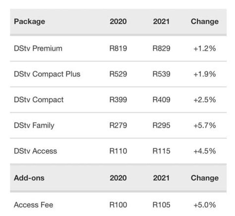Click the first 2021 column header

(x=161, y=22)
